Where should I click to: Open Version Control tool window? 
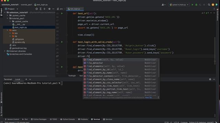[x=12, y=119]
